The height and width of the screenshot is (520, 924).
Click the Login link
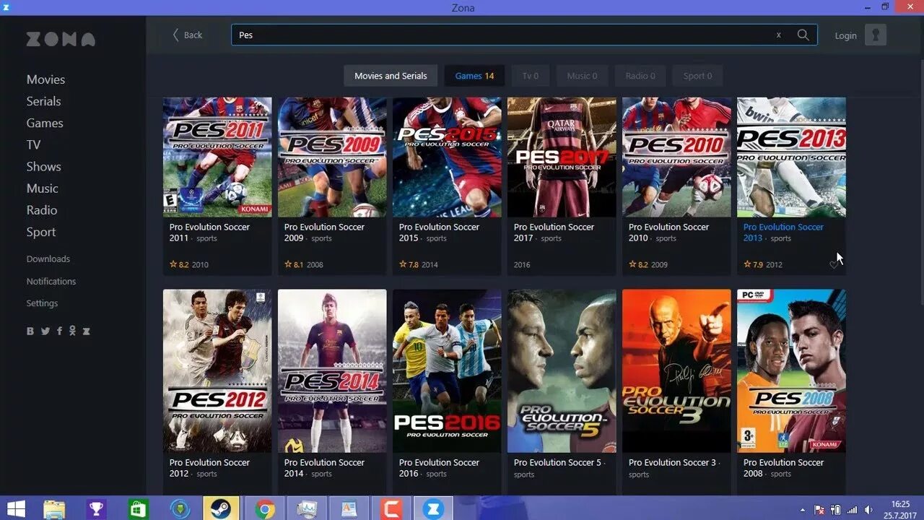tap(845, 35)
